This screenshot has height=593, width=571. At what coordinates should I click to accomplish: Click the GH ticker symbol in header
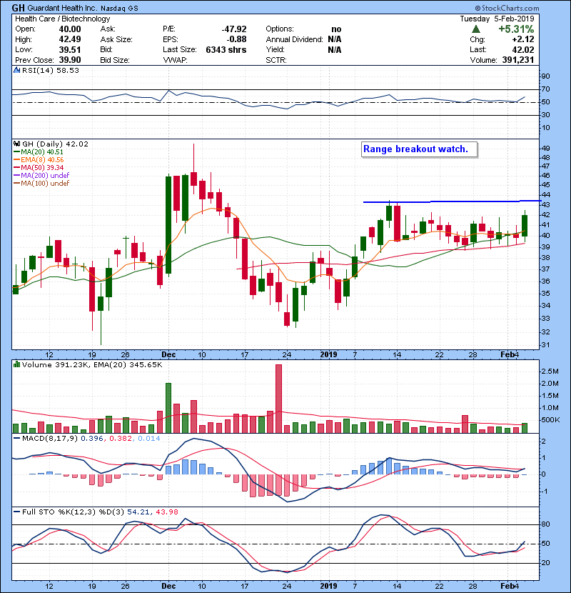click(x=19, y=8)
